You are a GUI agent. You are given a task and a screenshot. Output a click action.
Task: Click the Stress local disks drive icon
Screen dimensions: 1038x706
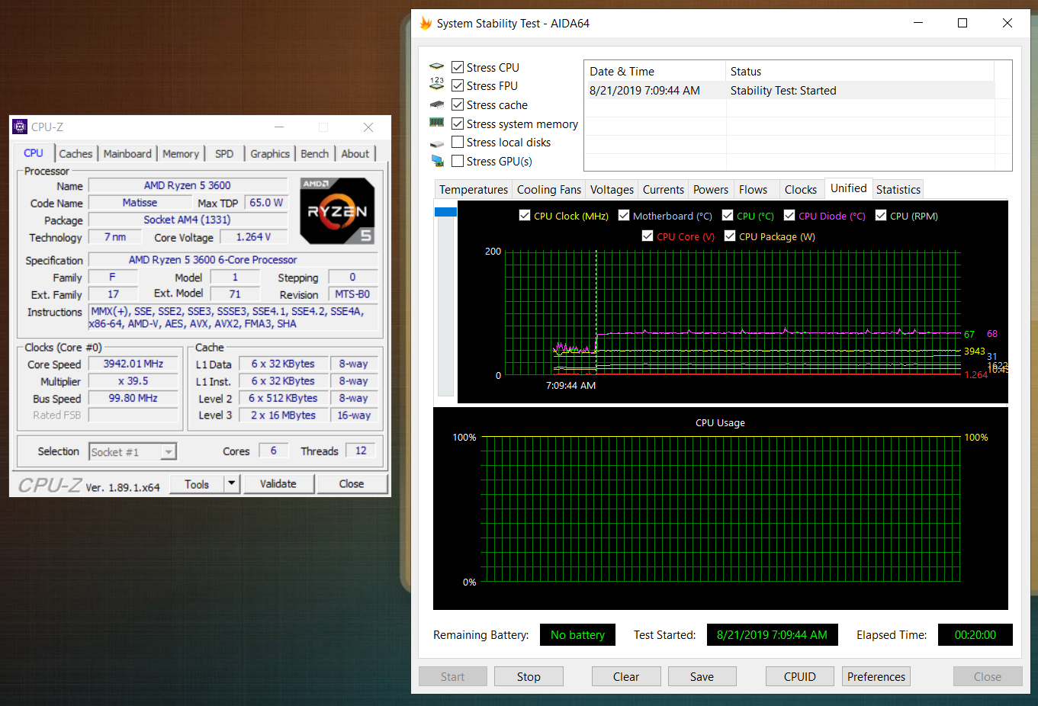coord(436,143)
